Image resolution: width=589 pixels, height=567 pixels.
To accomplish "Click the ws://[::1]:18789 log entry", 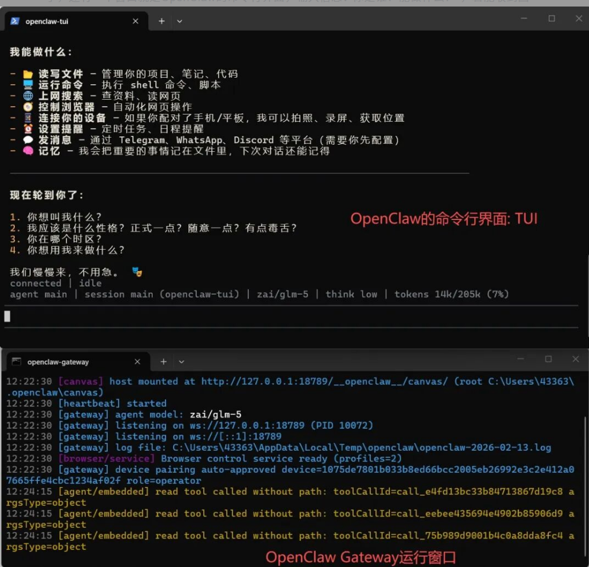I will (x=235, y=436).
